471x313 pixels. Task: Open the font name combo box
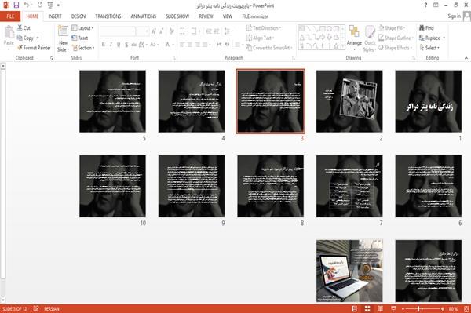coord(118,31)
